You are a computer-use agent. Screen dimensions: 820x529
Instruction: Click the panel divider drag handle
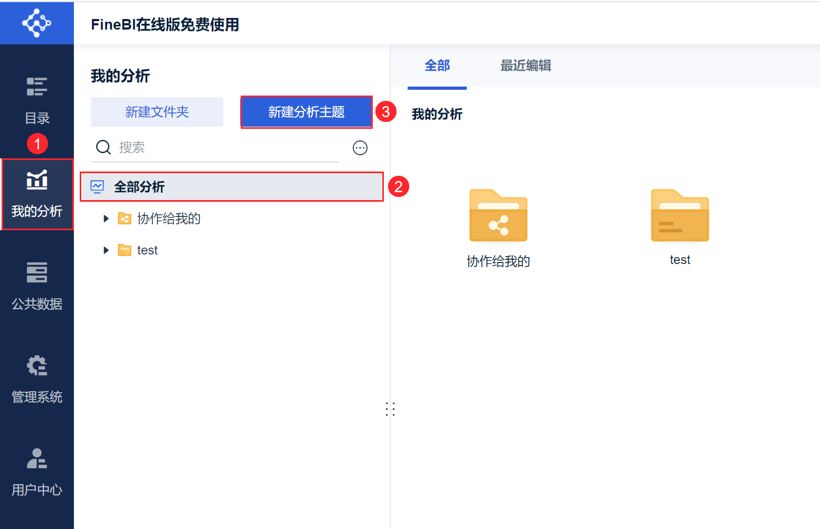(390, 409)
